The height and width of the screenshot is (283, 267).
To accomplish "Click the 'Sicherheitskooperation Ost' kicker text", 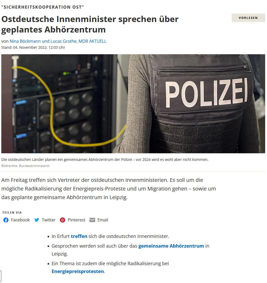I will (43, 7).
